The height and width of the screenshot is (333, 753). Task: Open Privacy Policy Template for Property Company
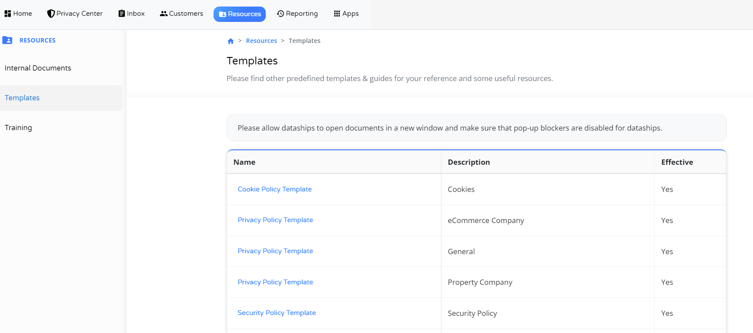(275, 282)
